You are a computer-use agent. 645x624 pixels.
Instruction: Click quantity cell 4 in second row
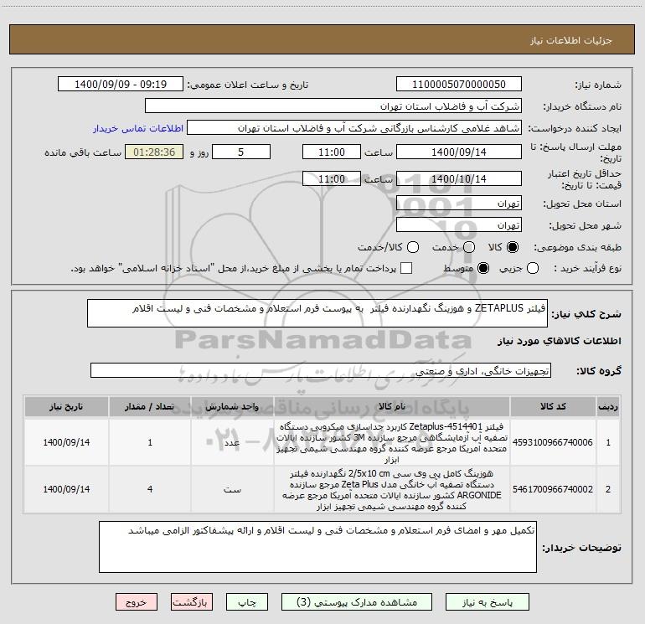pos(150,489)
